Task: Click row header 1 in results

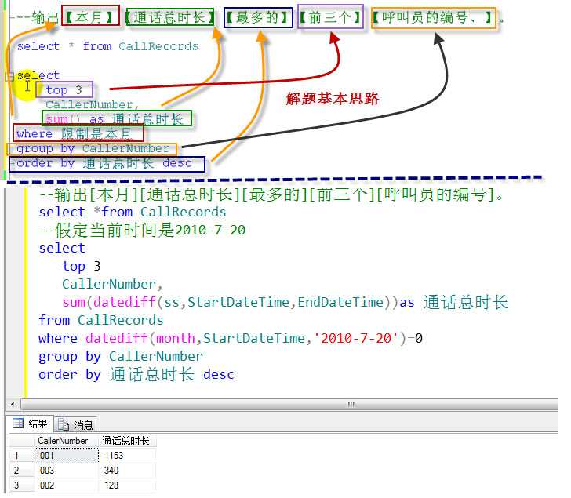Action: click(21, 456)
